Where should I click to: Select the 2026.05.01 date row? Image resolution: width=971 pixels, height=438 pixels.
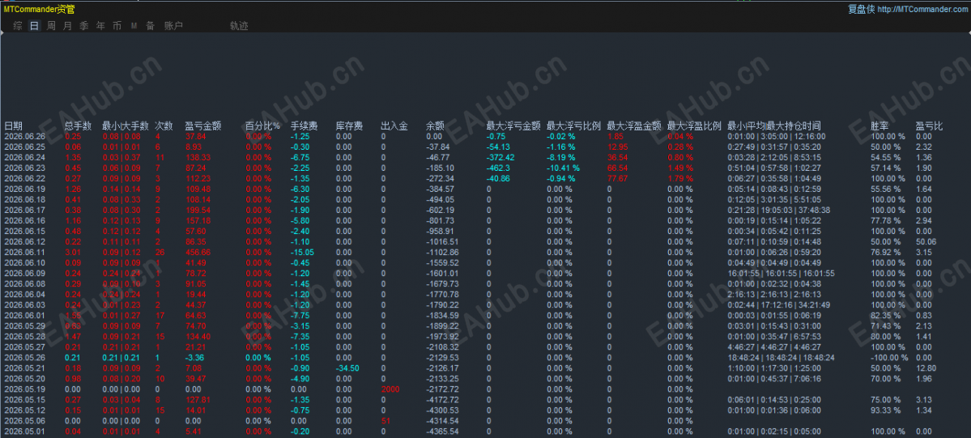click(25, 432)
